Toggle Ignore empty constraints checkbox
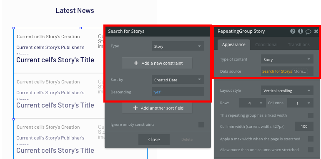The height and width of the screenshot is (159, 321). tap(201, 125)
